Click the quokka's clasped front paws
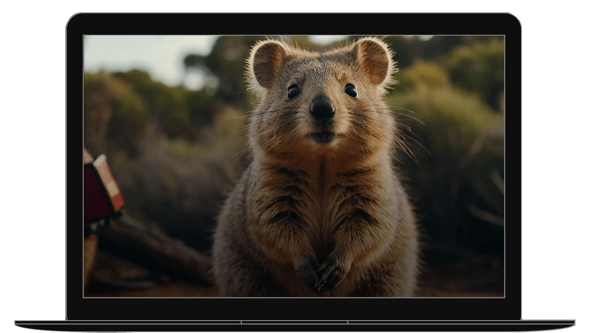Image resolution: width=589 pixels, height=333 pixels. click(319, 272)
